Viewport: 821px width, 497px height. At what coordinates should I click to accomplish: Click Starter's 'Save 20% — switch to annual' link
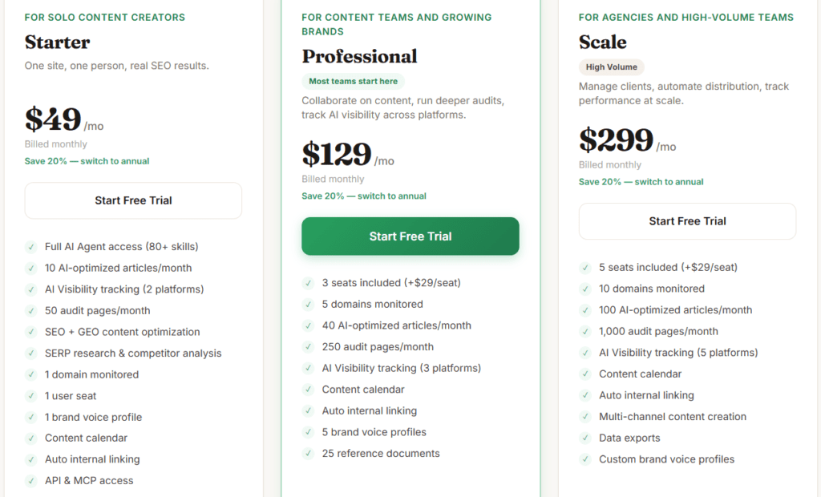pyautogui.click(x=87, y=161)
